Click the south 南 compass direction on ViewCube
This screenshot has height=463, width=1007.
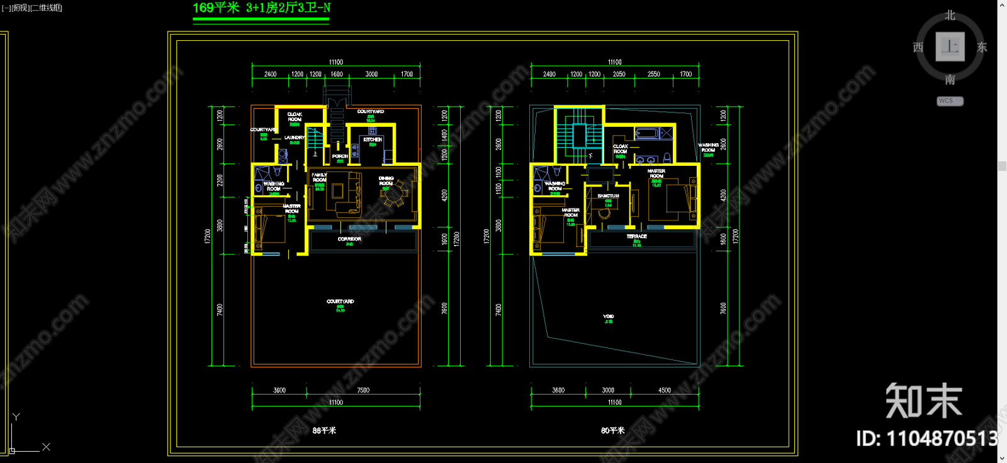(950, 80)
